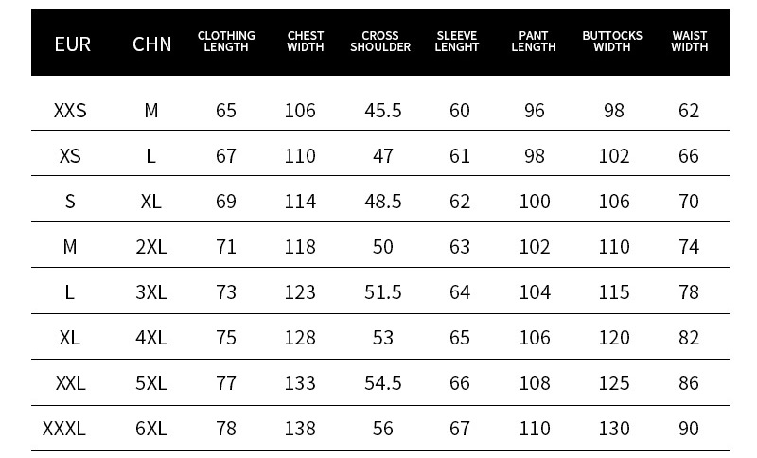This screenshot has width=757, height=458.
Task: Click sleeve length value 65
Action: tap(460, 338)
